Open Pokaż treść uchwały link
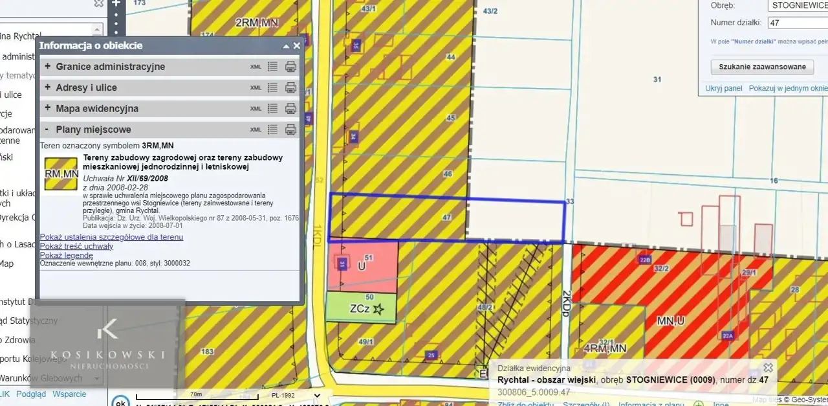Screen dimensions: 828x406 (76, 246)
